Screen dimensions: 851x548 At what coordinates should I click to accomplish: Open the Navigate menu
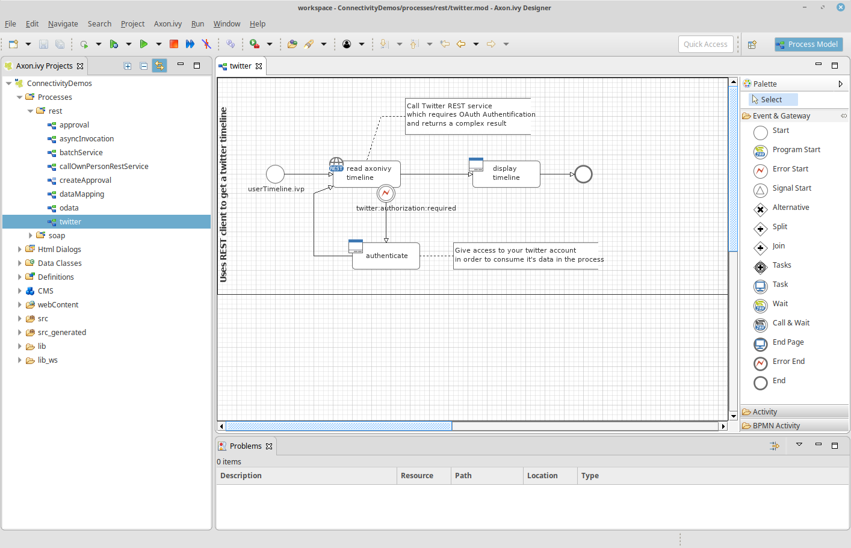coord(63,24)
